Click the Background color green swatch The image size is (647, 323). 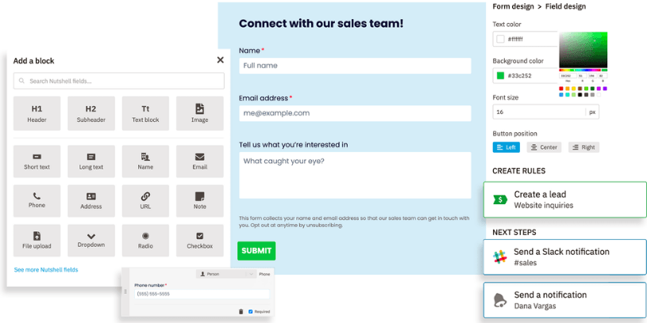(500, 76)
